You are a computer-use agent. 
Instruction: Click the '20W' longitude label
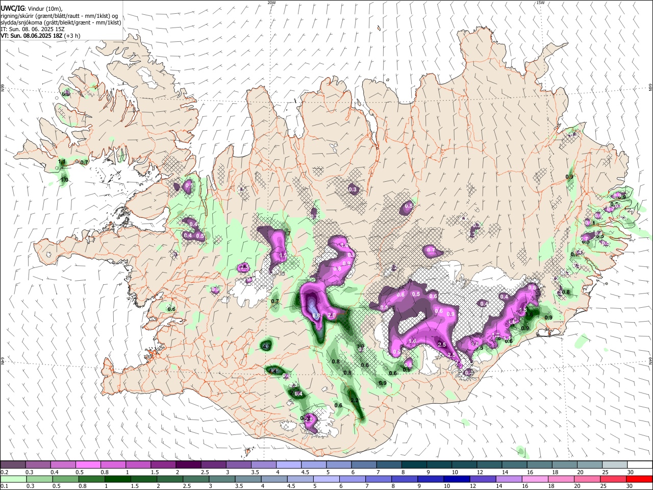tap(271, 3)
